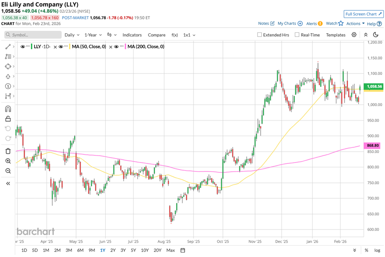385x257 pixels.
Task: Click the lock drawings icon
Action: click(x=8, y=119)
